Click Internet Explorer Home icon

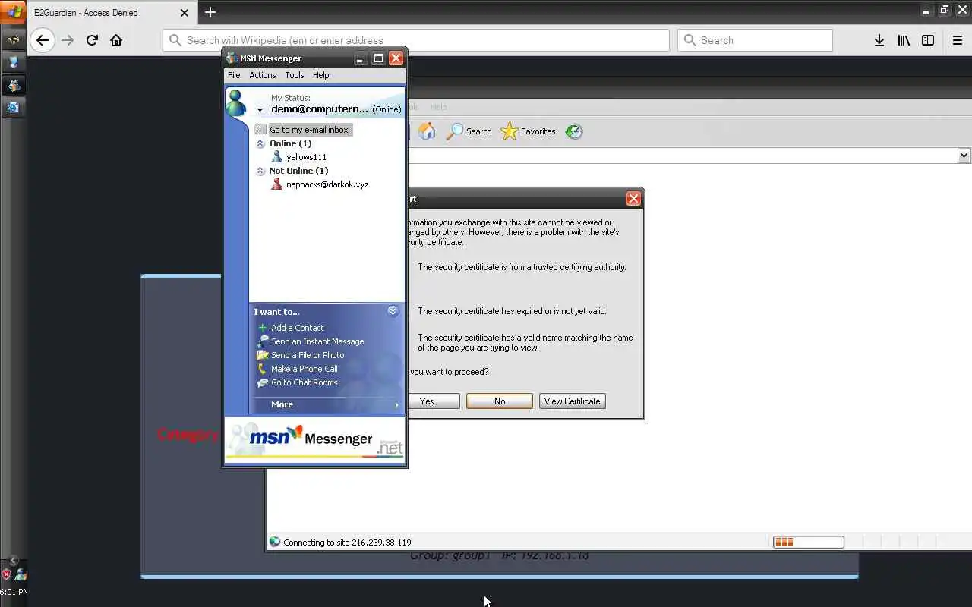pos(427,131)
